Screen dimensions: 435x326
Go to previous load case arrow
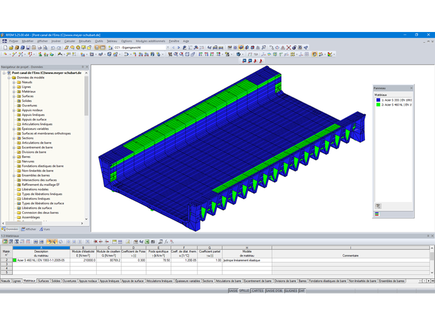click(x=173, y=48)
